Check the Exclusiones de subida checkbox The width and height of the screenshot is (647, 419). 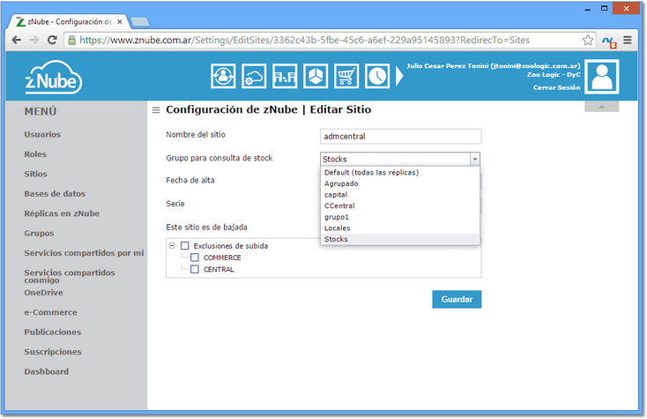[x=185, y=246]
